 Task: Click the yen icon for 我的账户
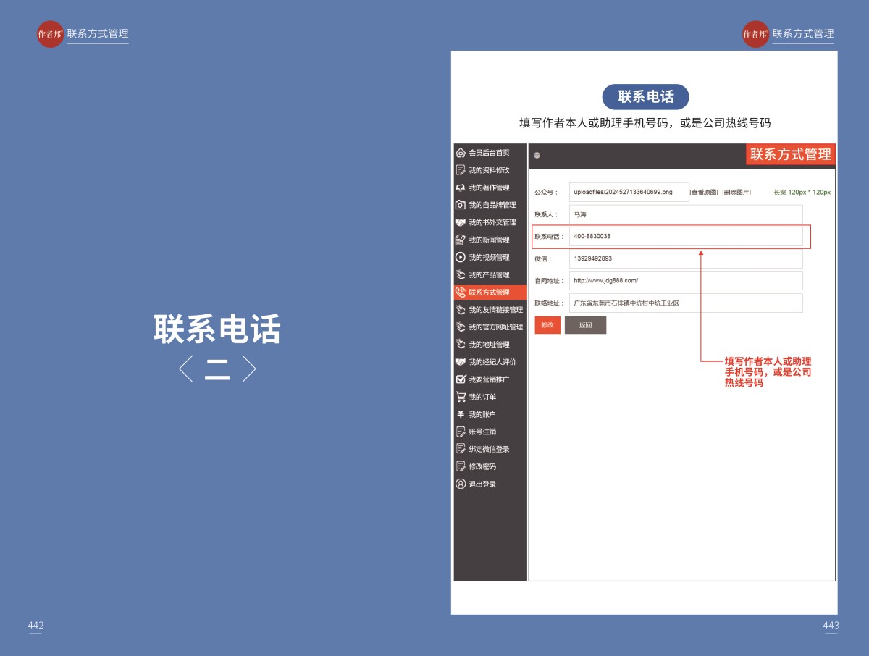pyautogui.click(x=460, y=414)
